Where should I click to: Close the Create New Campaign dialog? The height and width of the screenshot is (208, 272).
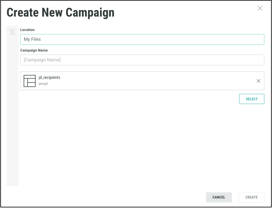(260, 8)
